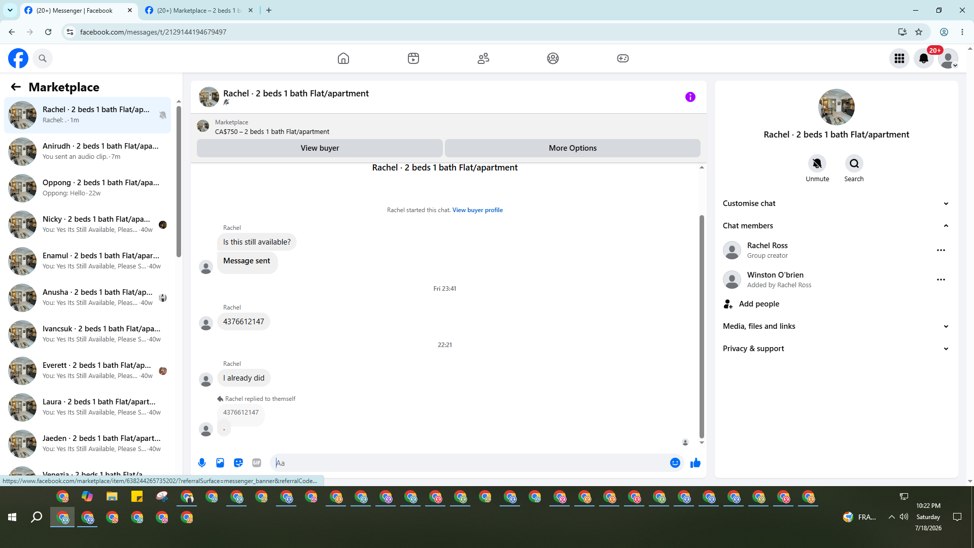Open Facebook home via the logo
Screen dimensions: 974x548
[x=18, y=58]
